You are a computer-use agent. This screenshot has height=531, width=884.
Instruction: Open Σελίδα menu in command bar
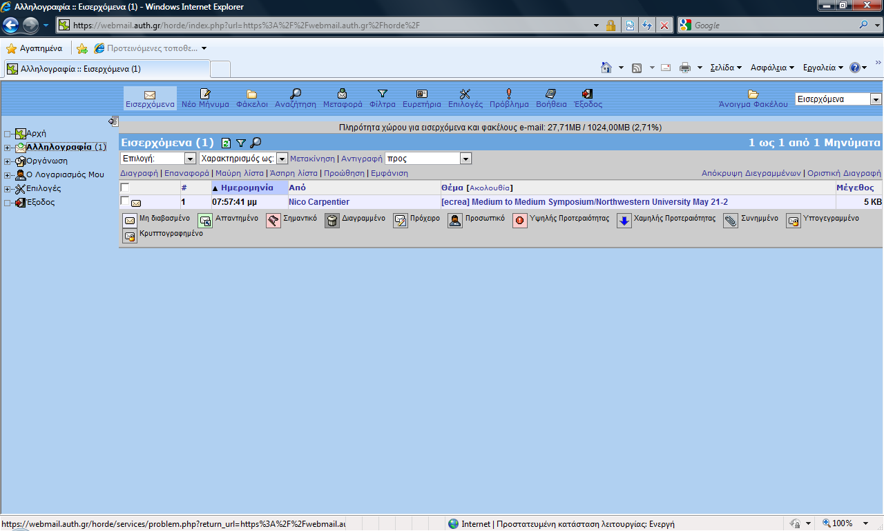[x=726, y=68]
